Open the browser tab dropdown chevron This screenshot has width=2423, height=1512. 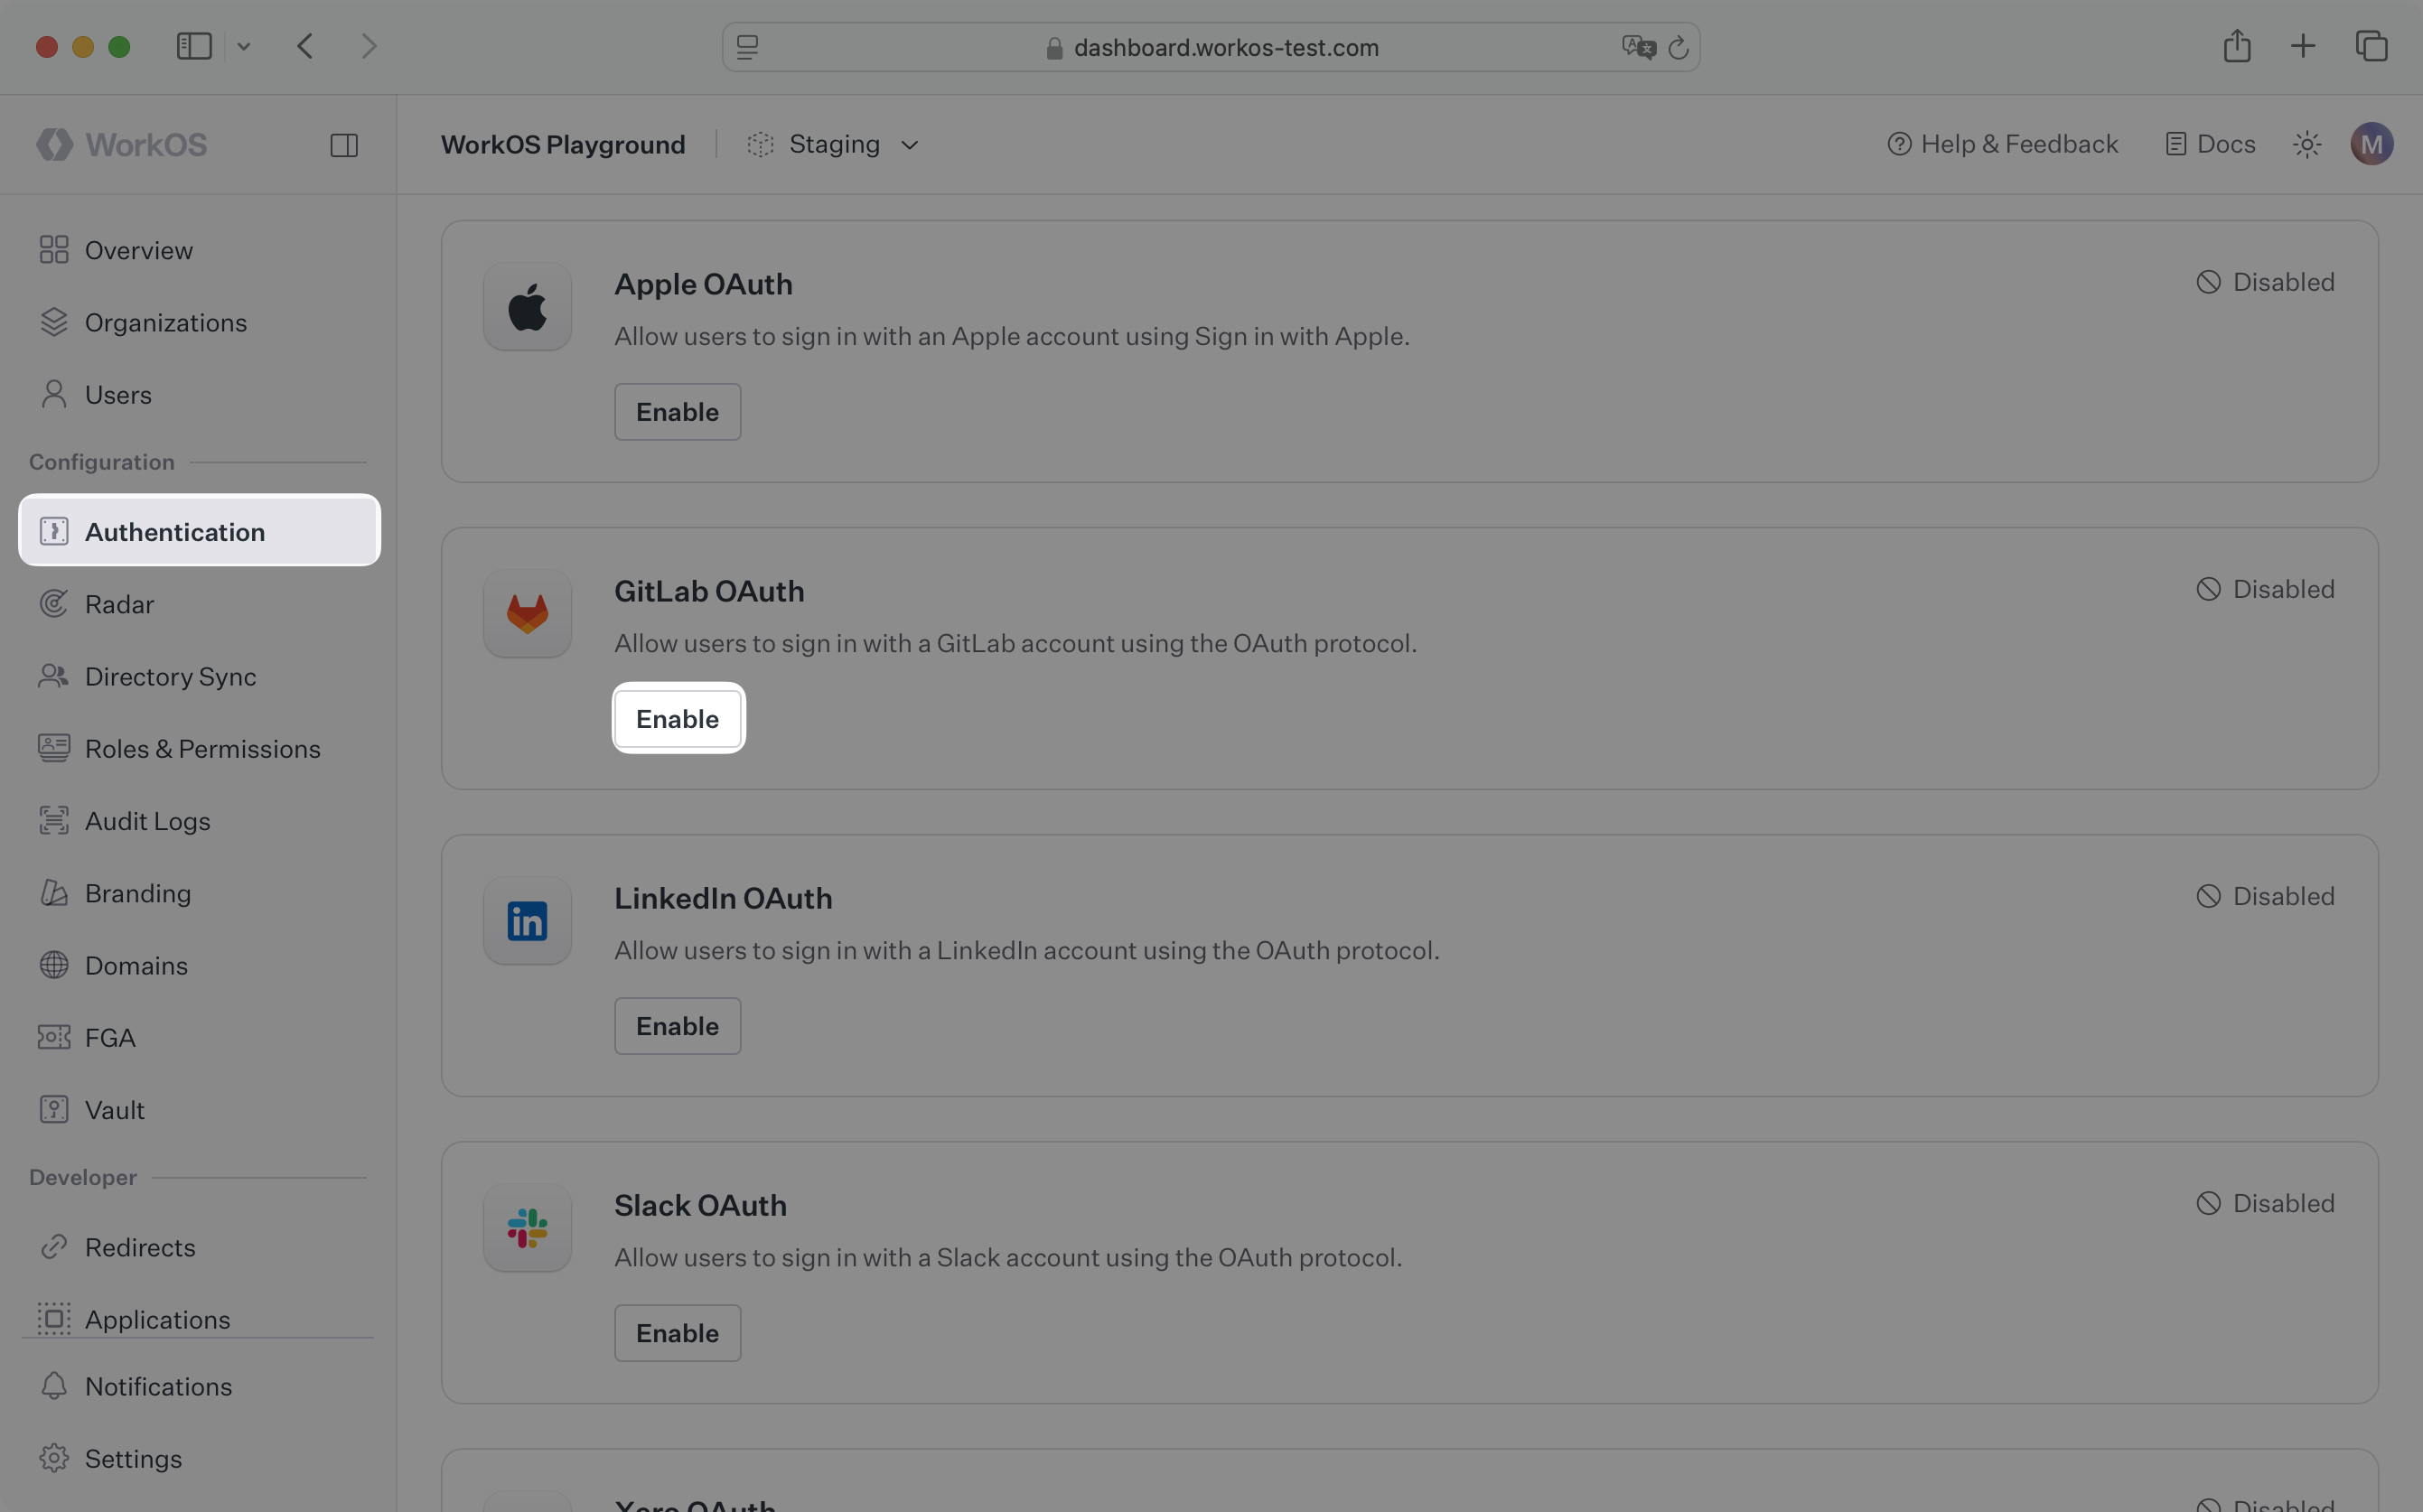coord(245,46)
